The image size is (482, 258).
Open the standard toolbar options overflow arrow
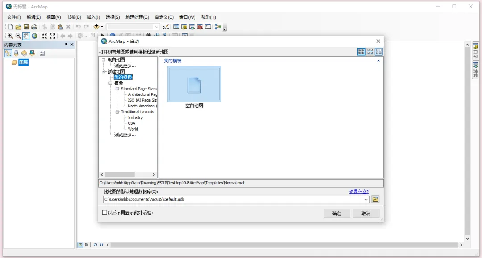pyautogui.click(x=224, y=28)
